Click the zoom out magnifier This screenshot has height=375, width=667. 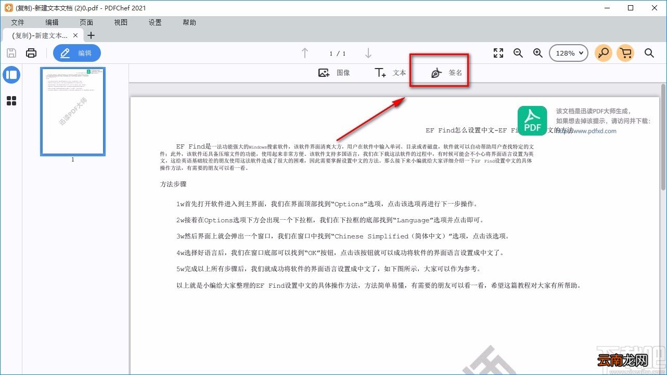[518, 53]
